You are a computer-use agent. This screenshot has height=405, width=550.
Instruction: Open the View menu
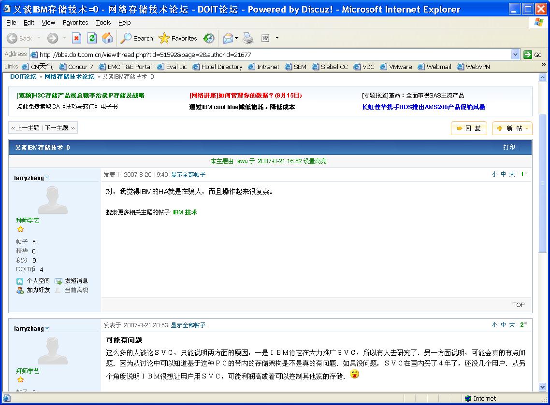click(48, 22)
